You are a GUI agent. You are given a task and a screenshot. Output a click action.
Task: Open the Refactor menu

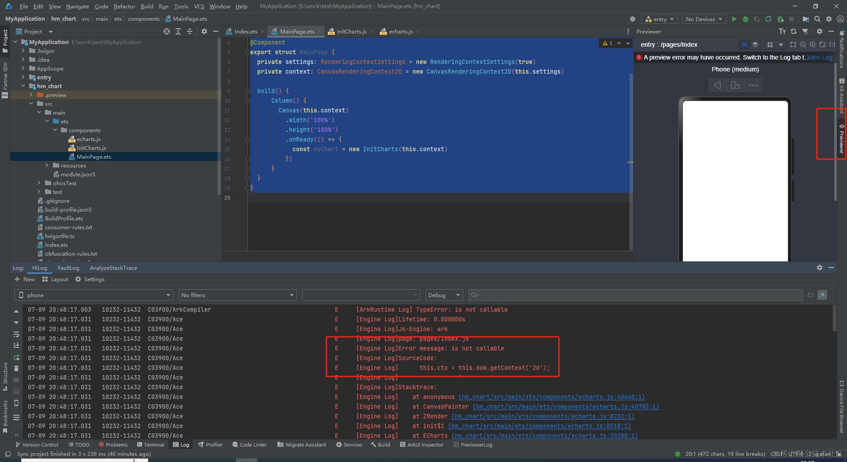[x=124, y=6]
